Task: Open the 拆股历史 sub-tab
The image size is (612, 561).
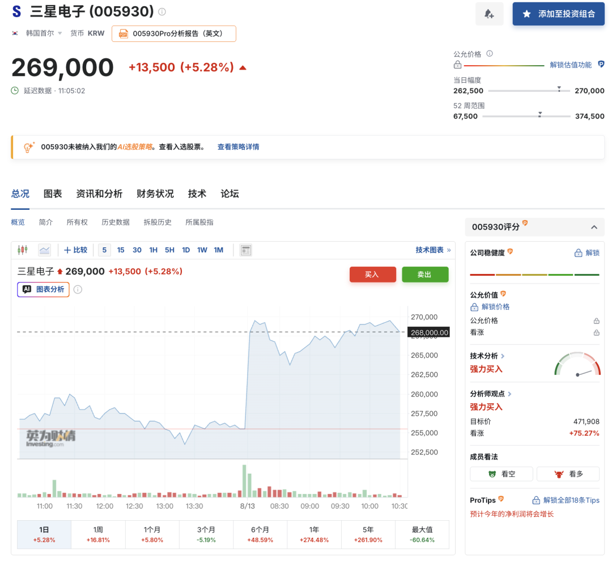Action: [x=158, y=222]
